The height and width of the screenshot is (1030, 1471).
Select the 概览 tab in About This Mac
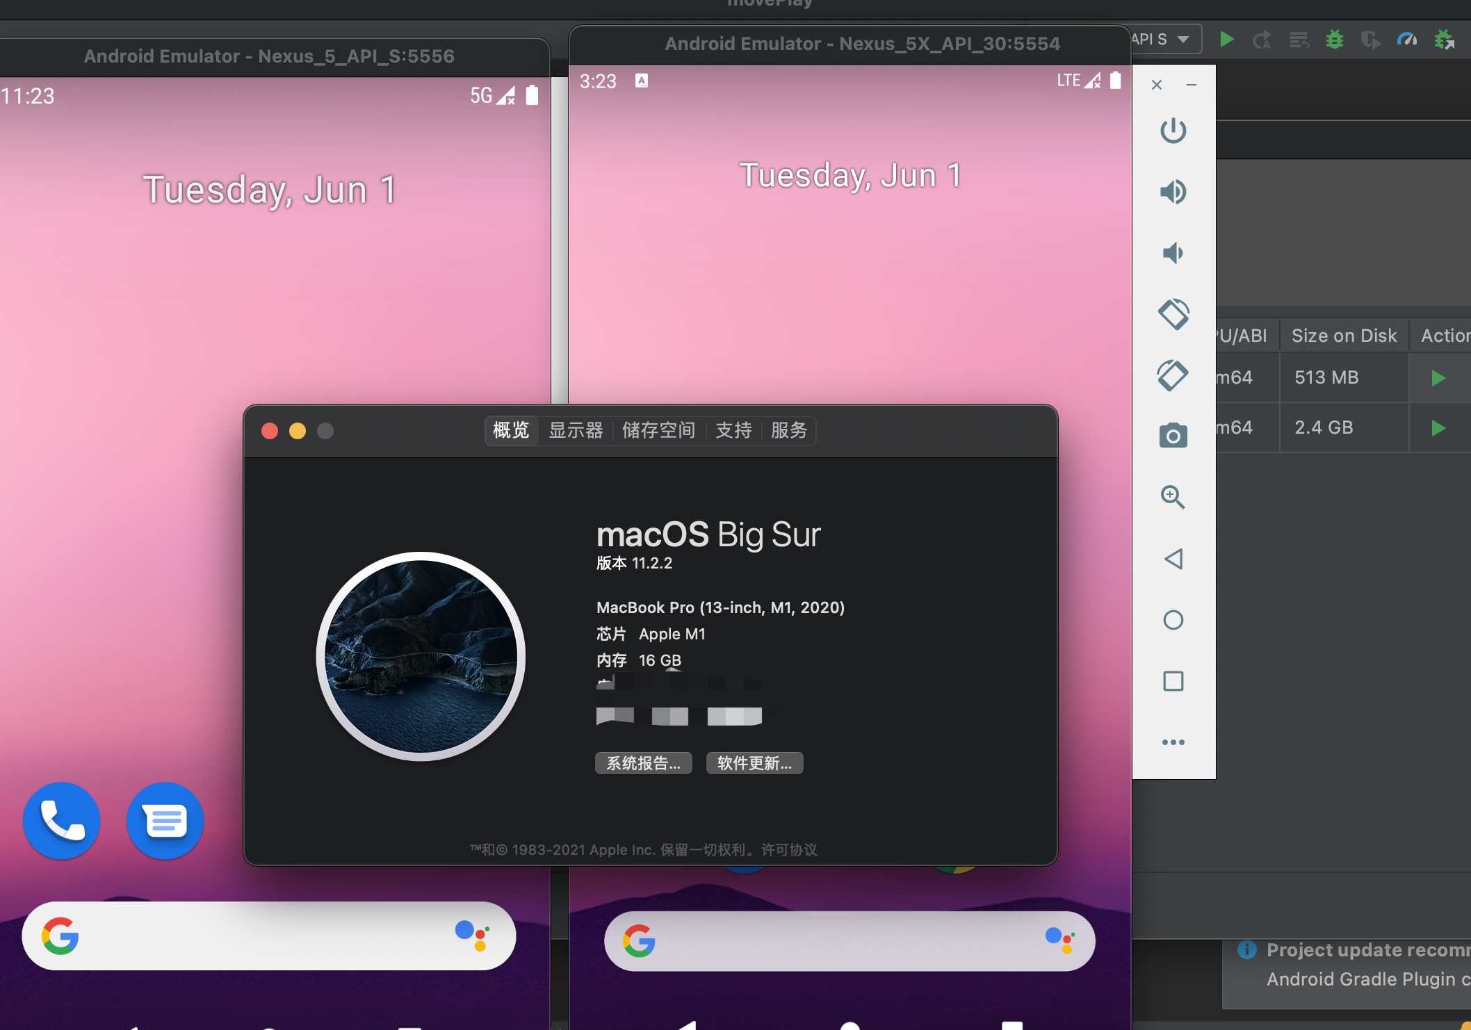coord(511,430)
